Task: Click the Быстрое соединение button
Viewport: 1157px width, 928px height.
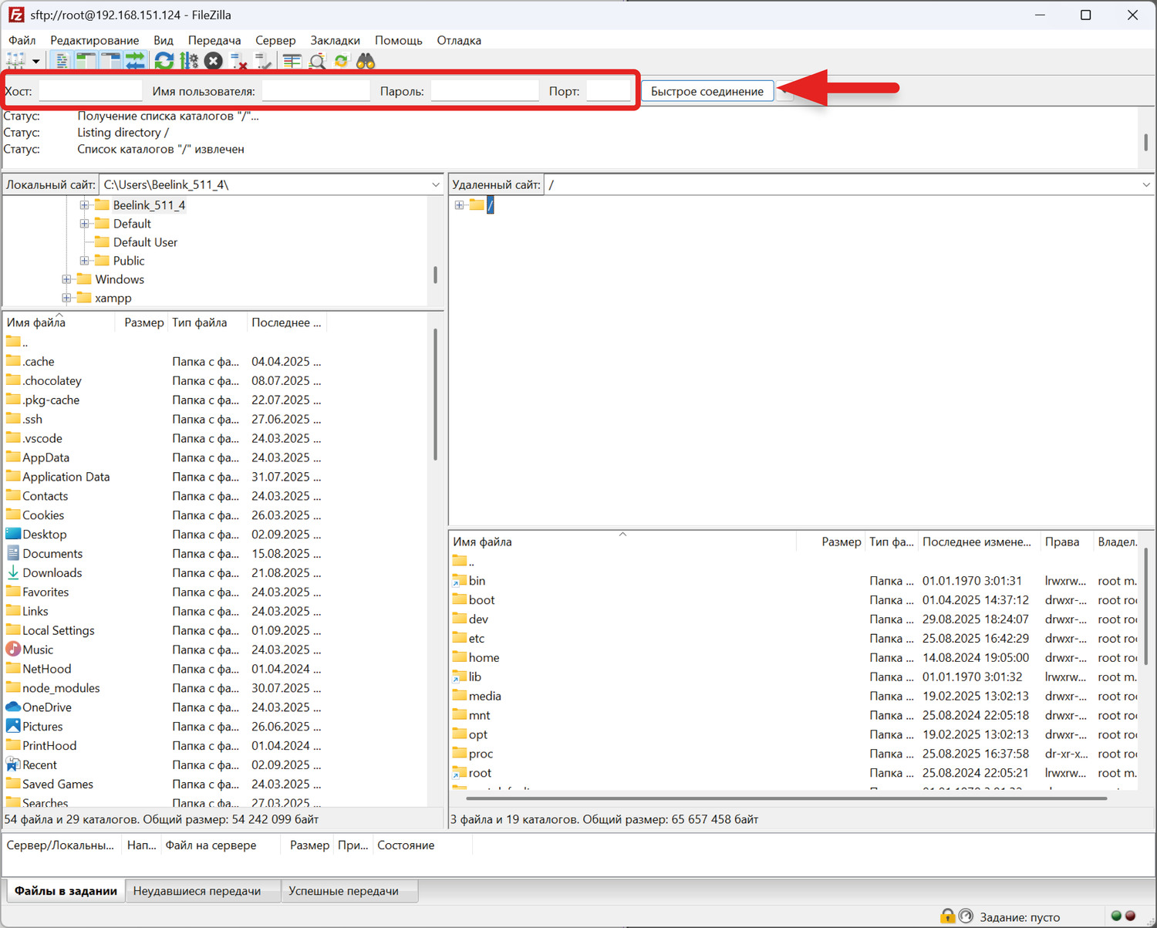Action: click(x=707, y=91)
